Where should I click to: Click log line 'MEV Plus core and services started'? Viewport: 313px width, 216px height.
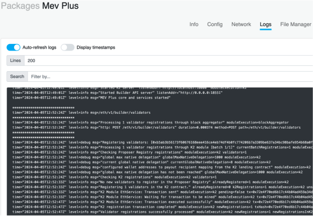[91, 98]
